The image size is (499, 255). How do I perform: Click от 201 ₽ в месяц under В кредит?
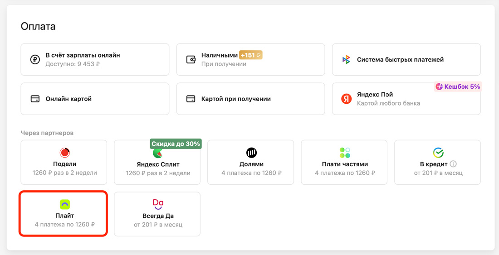(438, 173)
